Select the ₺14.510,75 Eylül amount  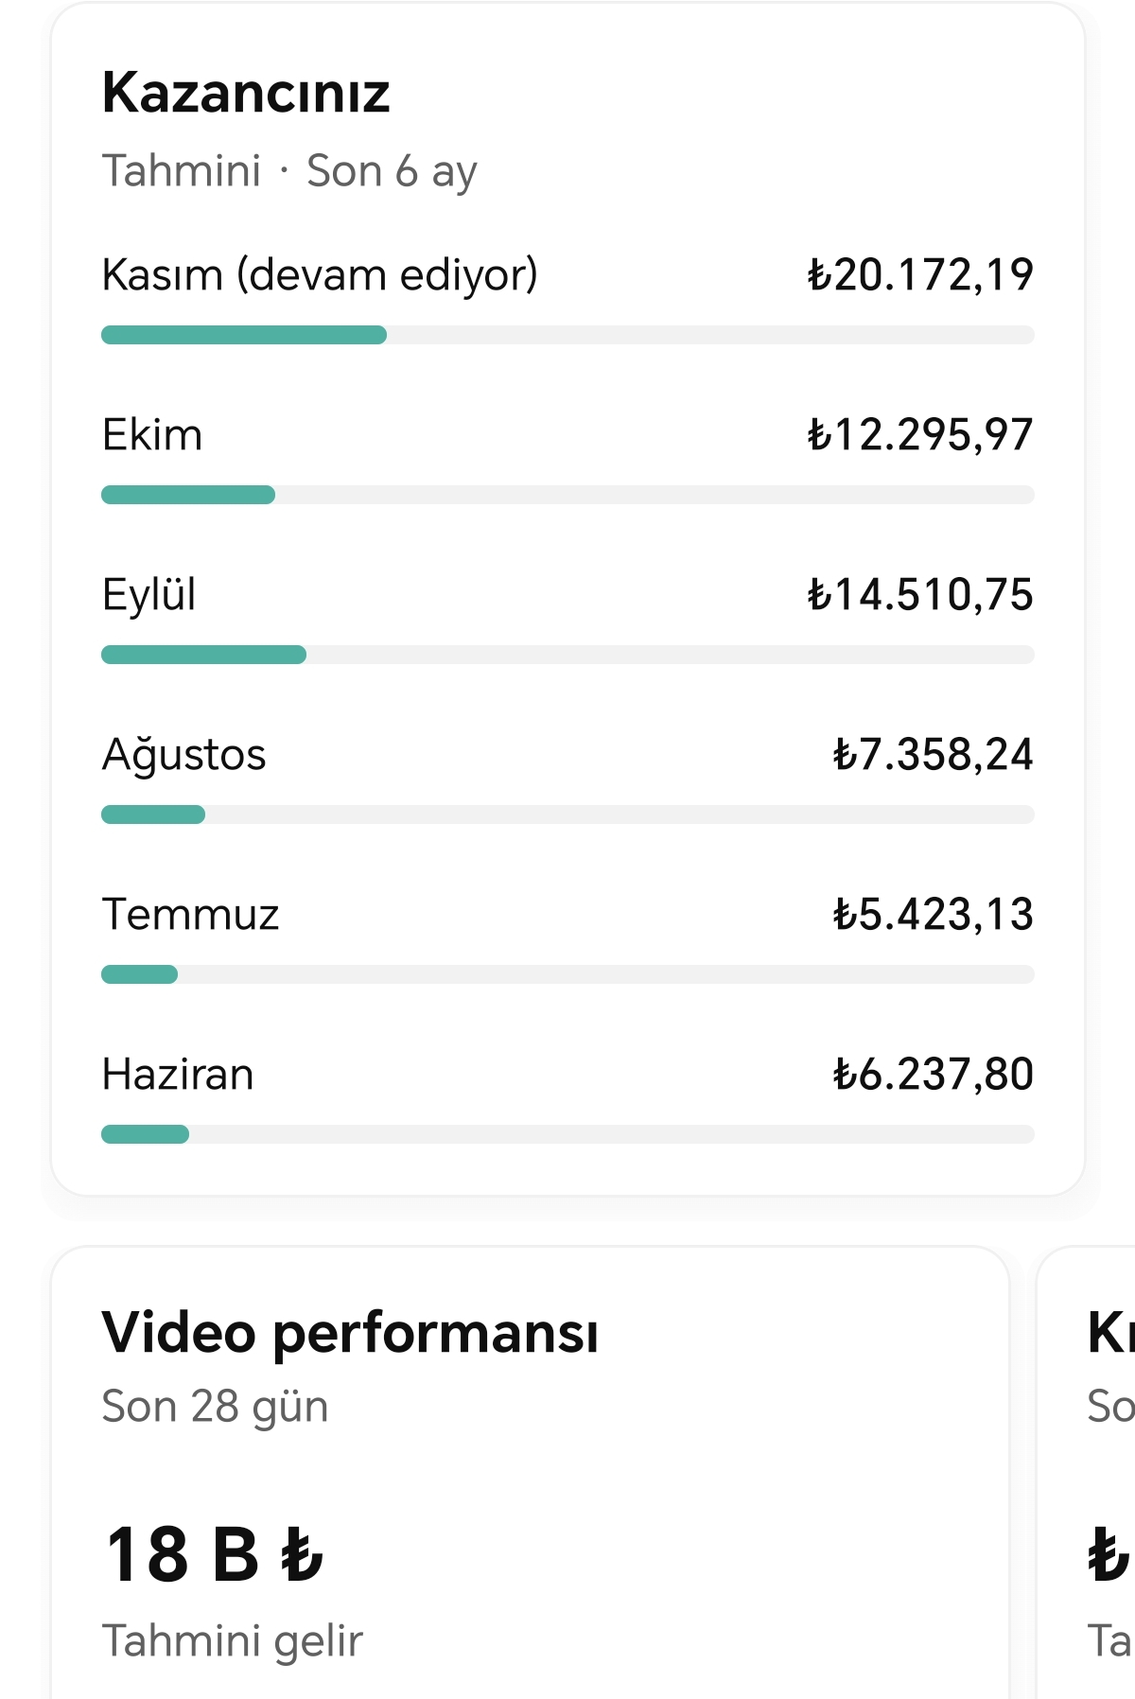click(x=920, y=594)
